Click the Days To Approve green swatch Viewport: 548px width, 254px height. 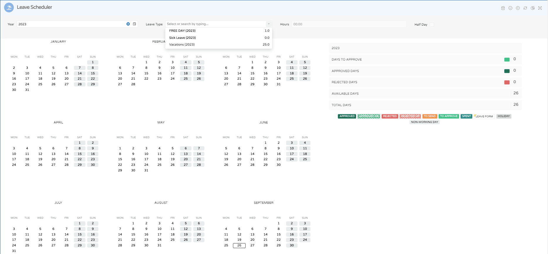click(507, 60)
